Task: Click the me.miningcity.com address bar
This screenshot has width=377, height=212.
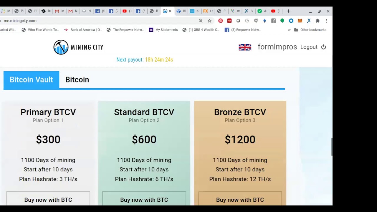Action: 88,21
